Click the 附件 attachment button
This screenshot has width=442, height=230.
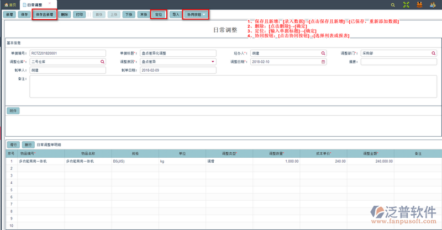click(13, 110)
